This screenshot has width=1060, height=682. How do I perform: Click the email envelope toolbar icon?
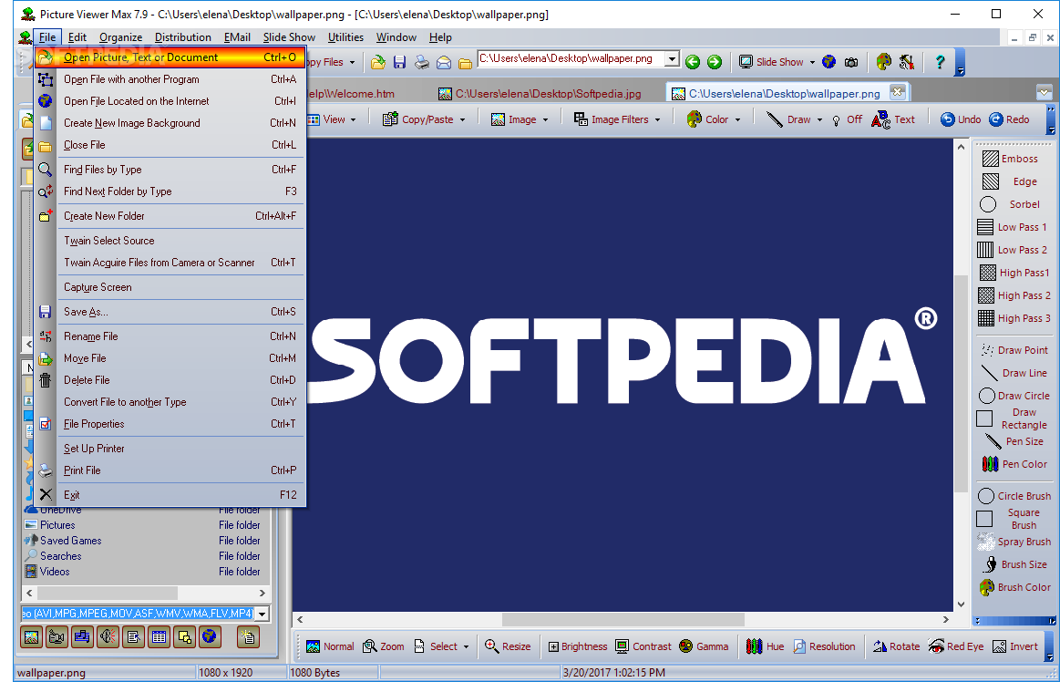tap(444, 62)
